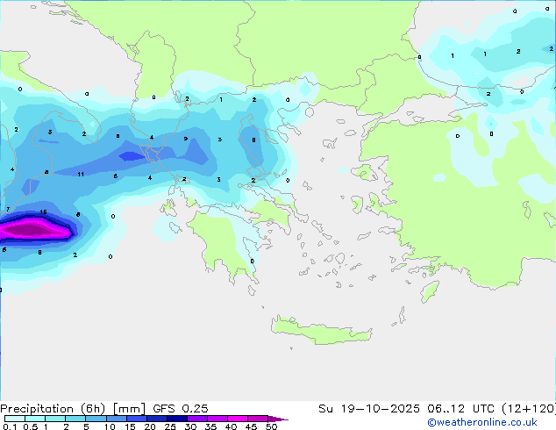Viewport: 556px width, 430px height.
Task: Click the 'GFS 0.25' model label
Action: point(180,409)
